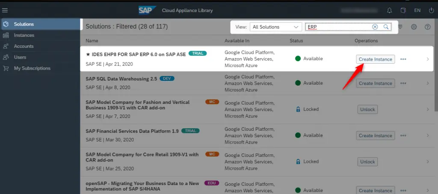
Task: Create Instance for SQL Data Warehousing
Action: [375, 83]
